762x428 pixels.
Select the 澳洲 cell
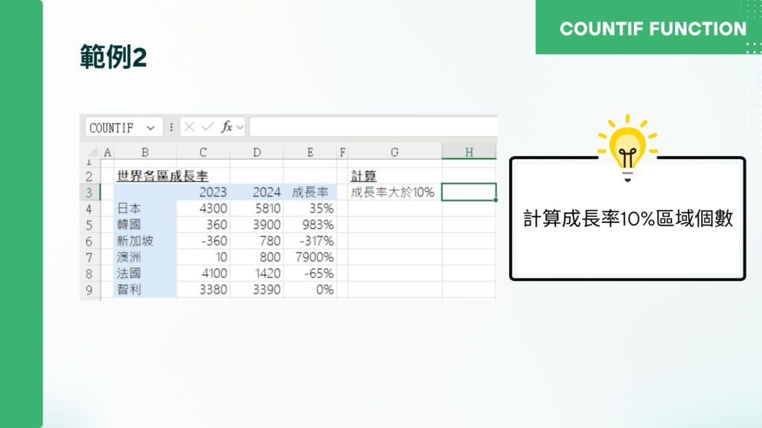tap(145, 257)
